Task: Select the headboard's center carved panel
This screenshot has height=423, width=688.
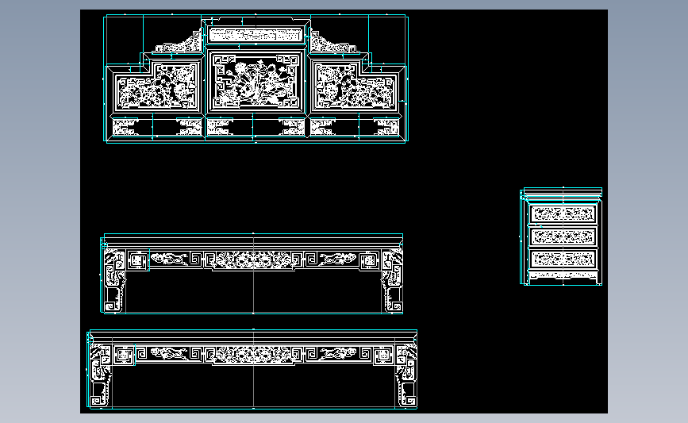Action: point(256,81)
